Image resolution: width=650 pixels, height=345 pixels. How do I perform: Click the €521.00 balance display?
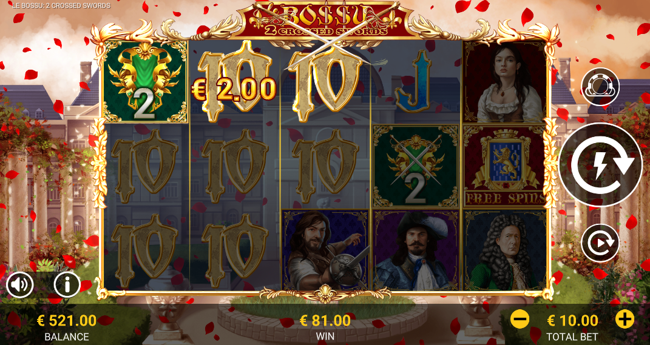67,320
